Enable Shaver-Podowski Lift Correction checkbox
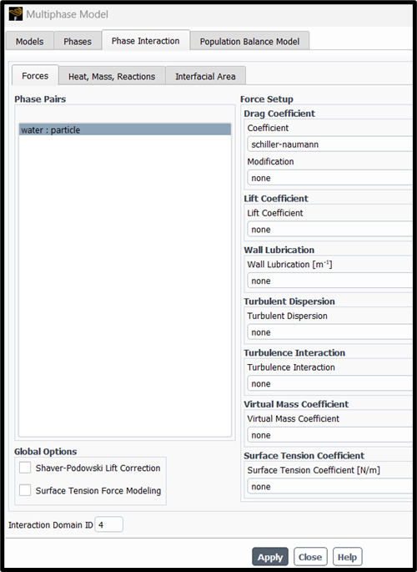The image size is (417, 572). click(25, 468)
